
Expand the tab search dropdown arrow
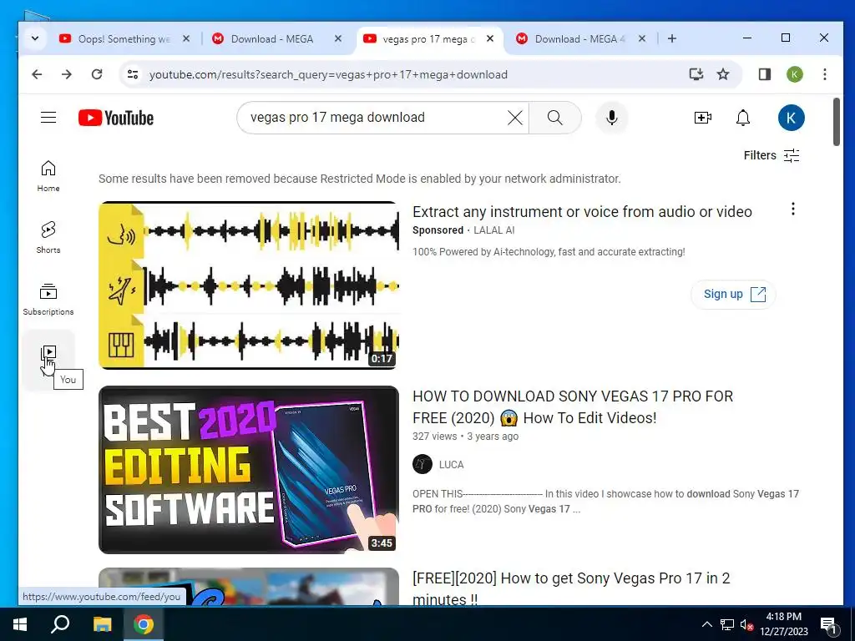35,38
